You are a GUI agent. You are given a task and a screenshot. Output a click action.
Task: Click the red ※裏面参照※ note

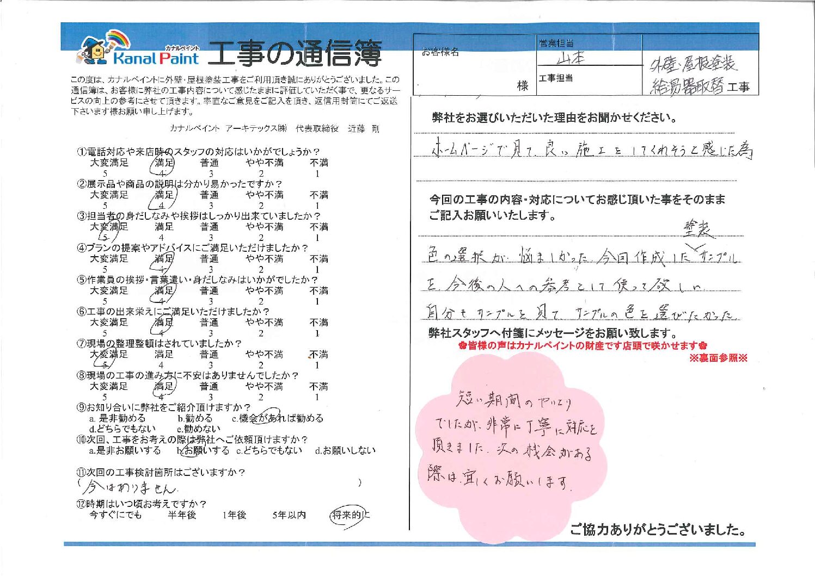718,358
